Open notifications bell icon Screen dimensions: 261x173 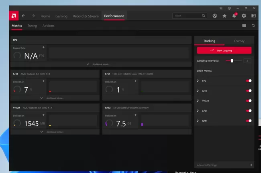[234, 16]
